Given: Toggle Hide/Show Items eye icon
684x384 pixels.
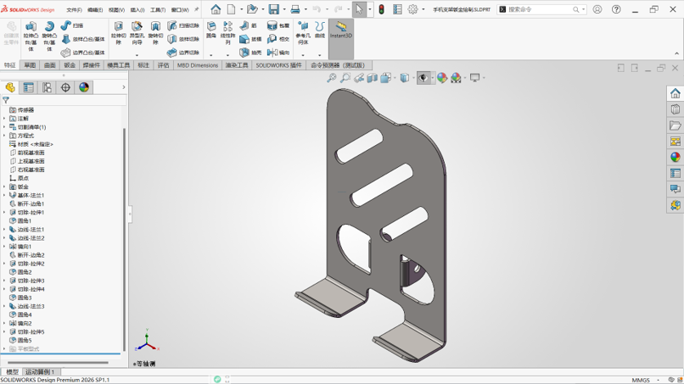Looking at the screenshot, I should point(423,78).
